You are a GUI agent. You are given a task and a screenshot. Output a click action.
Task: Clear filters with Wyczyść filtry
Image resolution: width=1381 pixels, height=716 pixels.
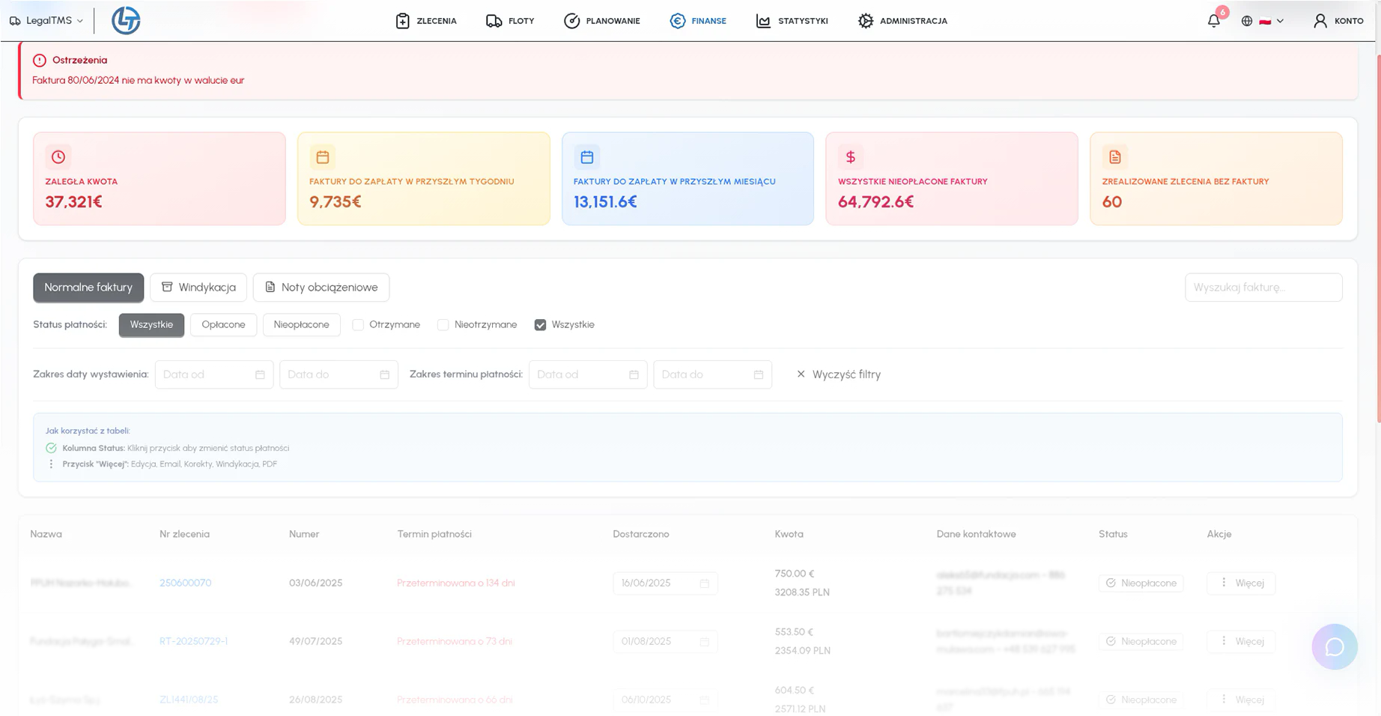[838, 374]
